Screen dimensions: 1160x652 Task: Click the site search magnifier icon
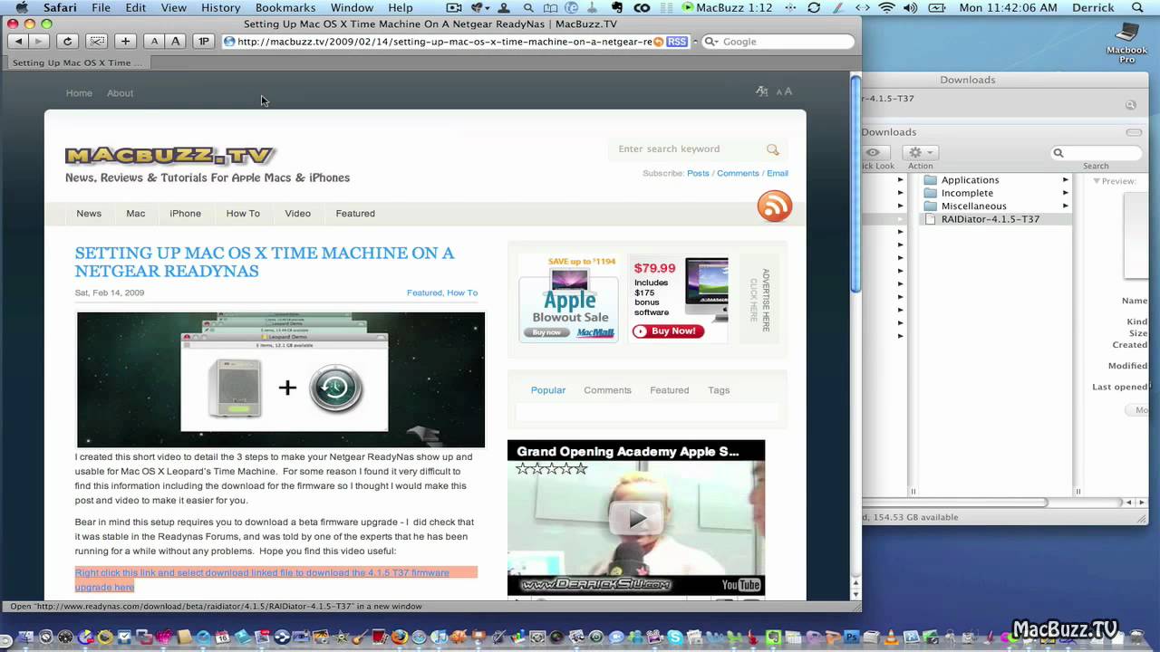click(x=773, y=149)
